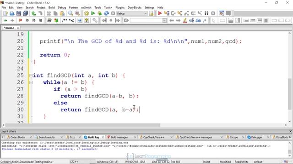Jump back green arrow icon
Screen dimensions: 293x164
pyautogui.click(x=5, y=20)
